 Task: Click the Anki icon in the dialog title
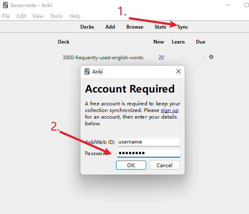87,71
